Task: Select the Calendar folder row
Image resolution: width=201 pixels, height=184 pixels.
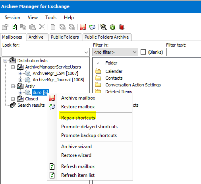Action: [114, 71]
